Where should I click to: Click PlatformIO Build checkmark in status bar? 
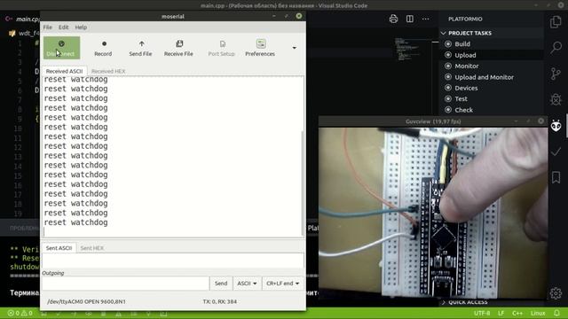tap(59, 313)
